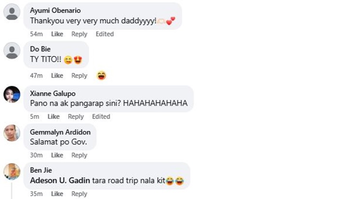Like Ayumi Obenario's comment
362x199 pixels.
pyautogui.click(x=57, y=34)
